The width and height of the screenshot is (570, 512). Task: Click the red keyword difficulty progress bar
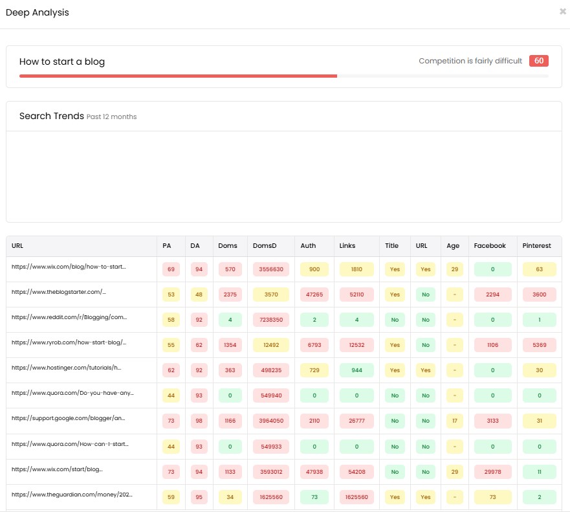[x=178, y=76]
